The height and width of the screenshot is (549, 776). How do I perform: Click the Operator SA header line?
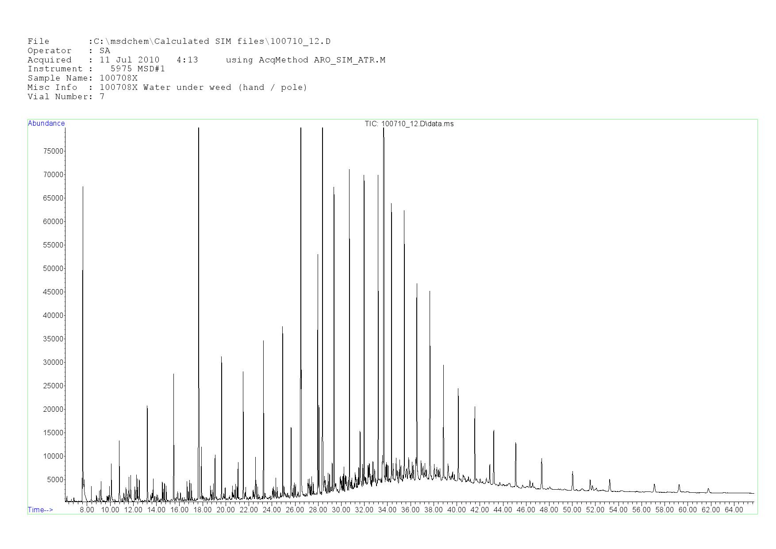point(69,51)
